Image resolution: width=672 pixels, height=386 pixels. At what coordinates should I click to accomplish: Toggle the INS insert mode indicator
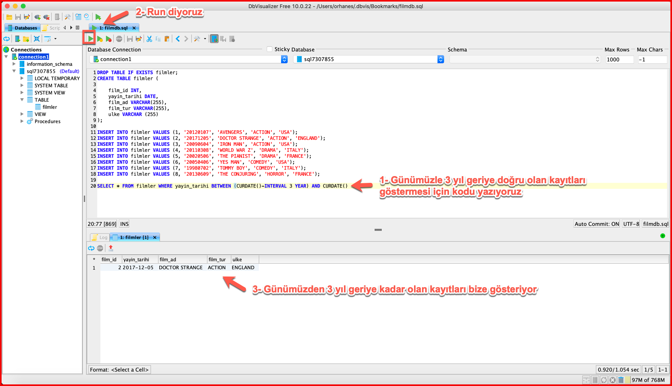click(x=124, y=224)
